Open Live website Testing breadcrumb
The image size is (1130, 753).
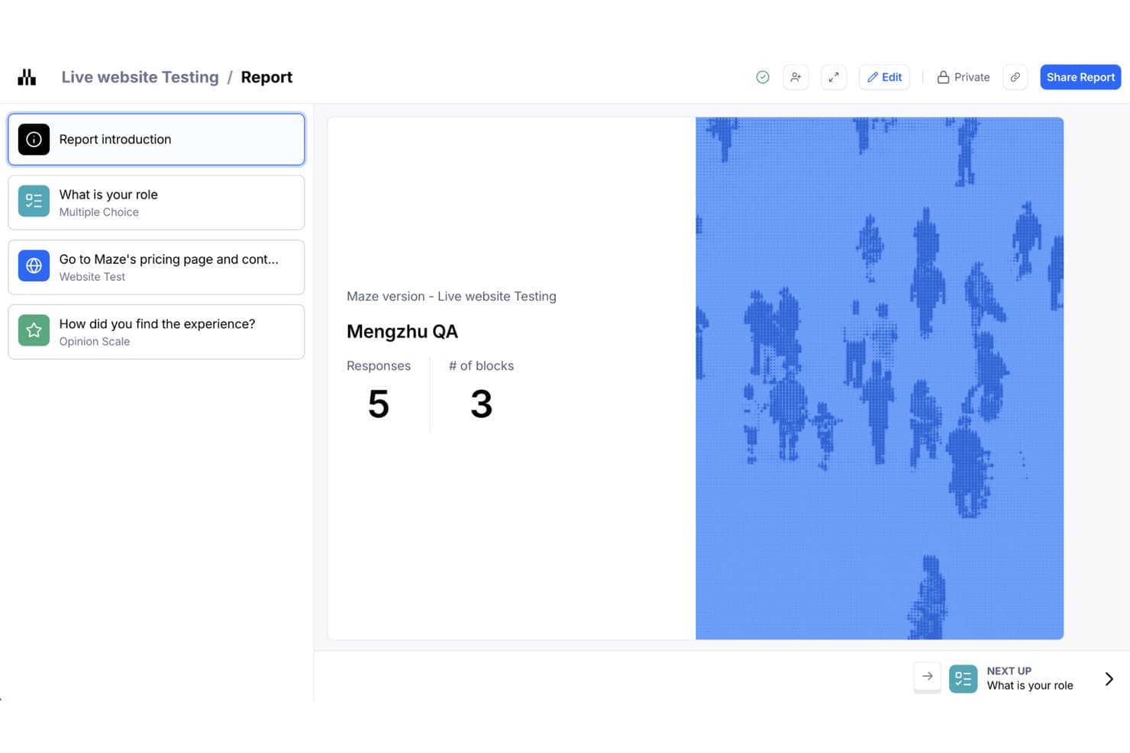pos(140,77)
